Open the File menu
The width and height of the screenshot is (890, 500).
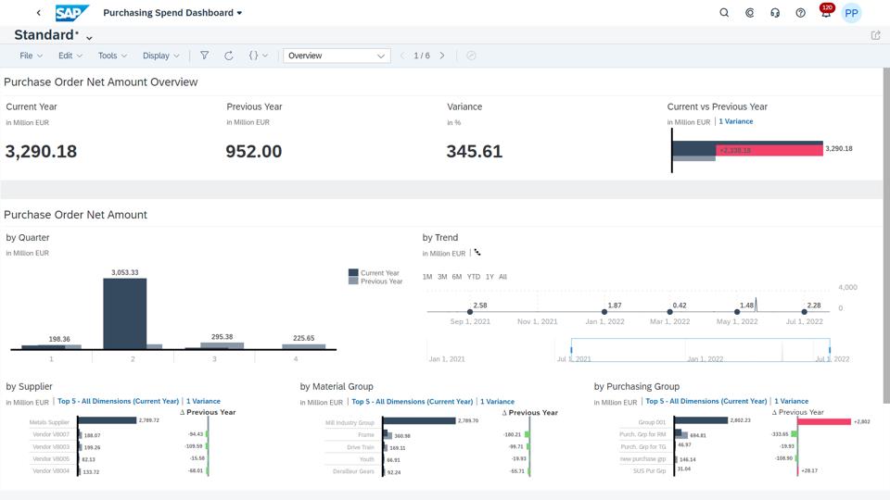tap(31, 56)
